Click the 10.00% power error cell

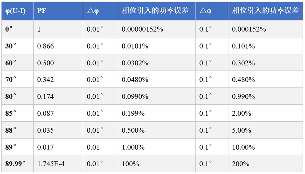point(243,147)
